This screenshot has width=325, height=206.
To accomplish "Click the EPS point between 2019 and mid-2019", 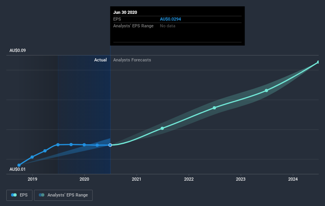I will point(45,151).
